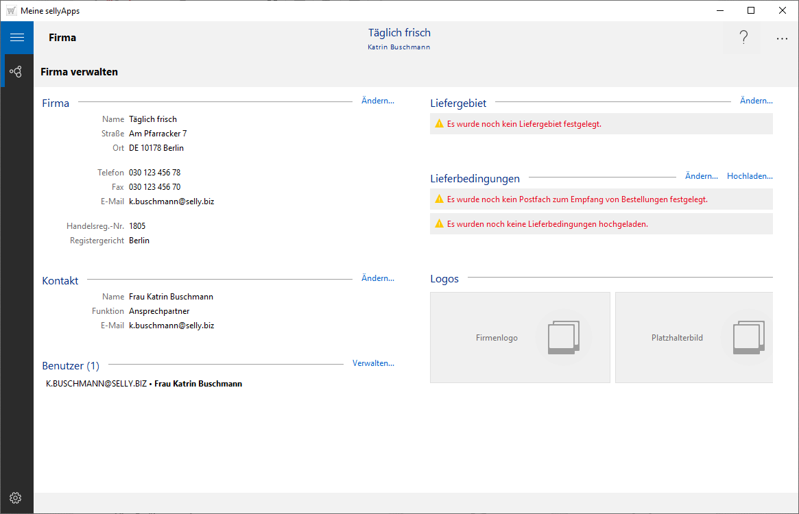Click the help question mark icon
Image resolution: width=799 pixels, height=514 pixels.
[743, 38]
